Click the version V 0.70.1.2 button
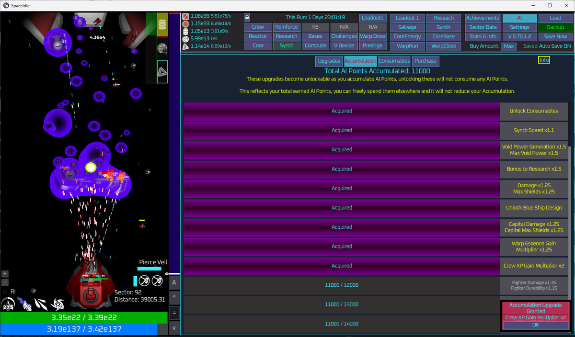The height and width of the screenshot is (337, 575). [519, 37]
